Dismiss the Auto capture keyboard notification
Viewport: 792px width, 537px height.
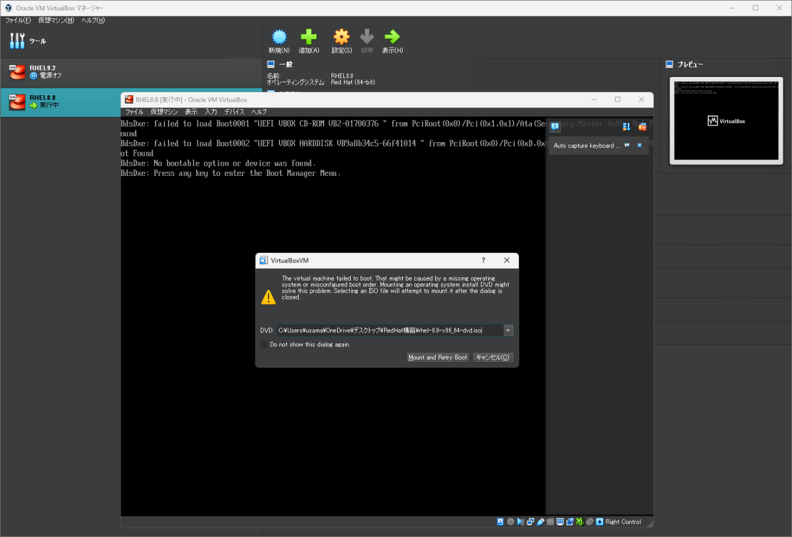click(x=640, y=145)
